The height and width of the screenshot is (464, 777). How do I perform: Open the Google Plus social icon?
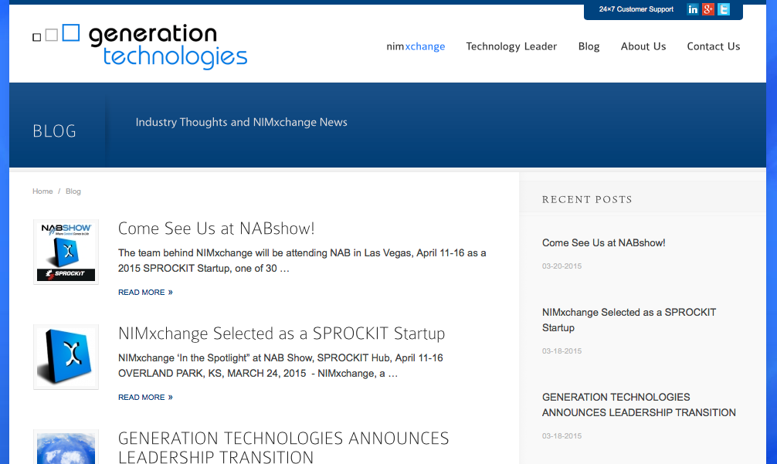(708, 9)
